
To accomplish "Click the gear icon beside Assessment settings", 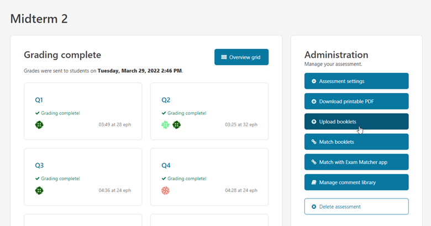I will pos(314,82).
